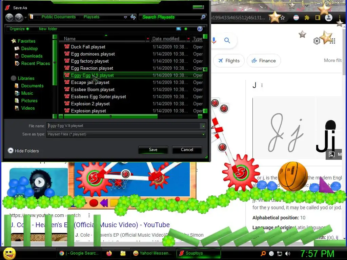Viewport: 347px width, 260px height.
Task: Collapse the folder pane with Hide Folders
Action: 23,151
